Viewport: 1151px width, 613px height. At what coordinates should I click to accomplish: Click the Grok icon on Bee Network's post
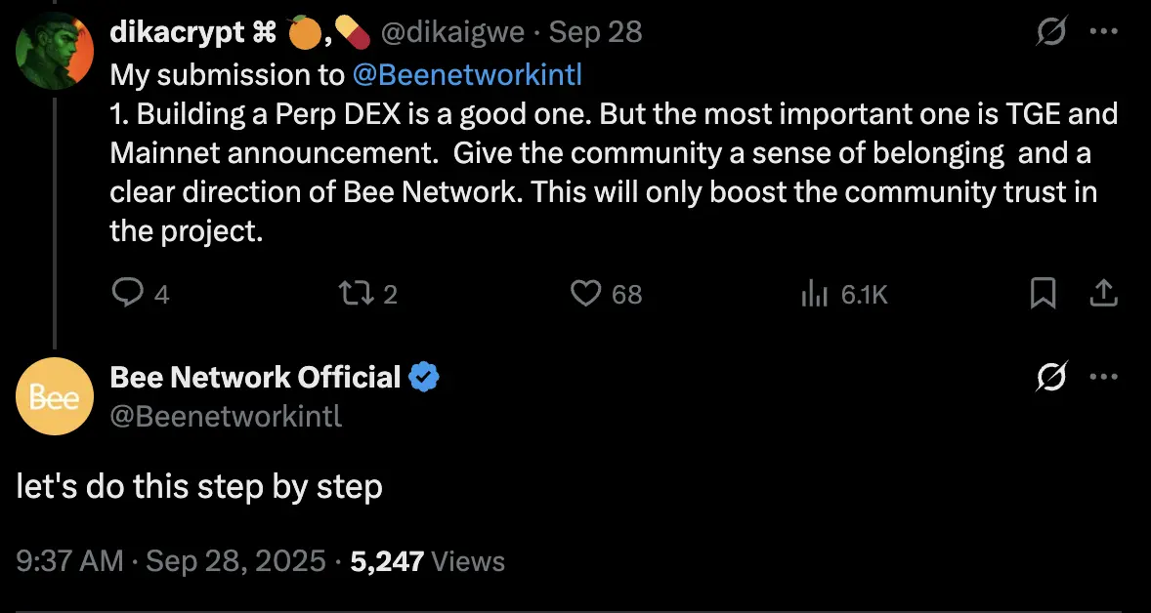1051,378
